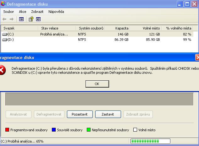The image size is (199, 146).
Task: Click the disabled Zobrazit zprávu button
Action: pyautogui.click(x=138, y=114)
